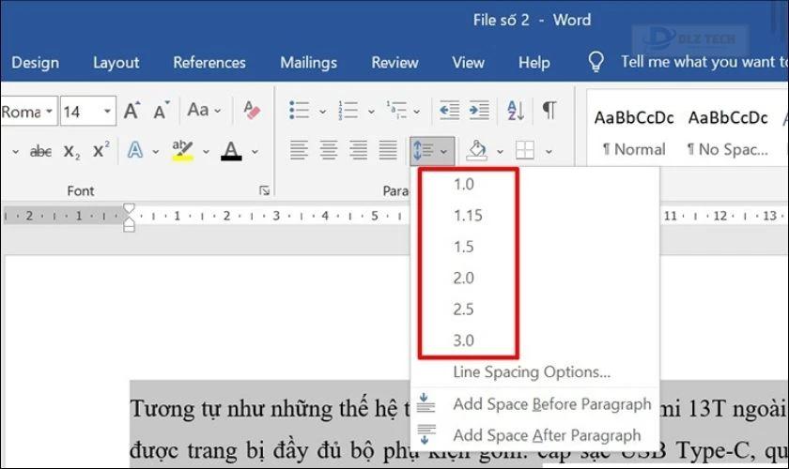The image size is (789, 469).
Task: Expand the Bullets dropdown arrow
Action: click(x=322, y=112)
